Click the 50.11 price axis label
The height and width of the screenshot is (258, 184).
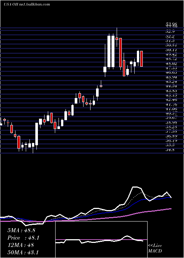171,50
